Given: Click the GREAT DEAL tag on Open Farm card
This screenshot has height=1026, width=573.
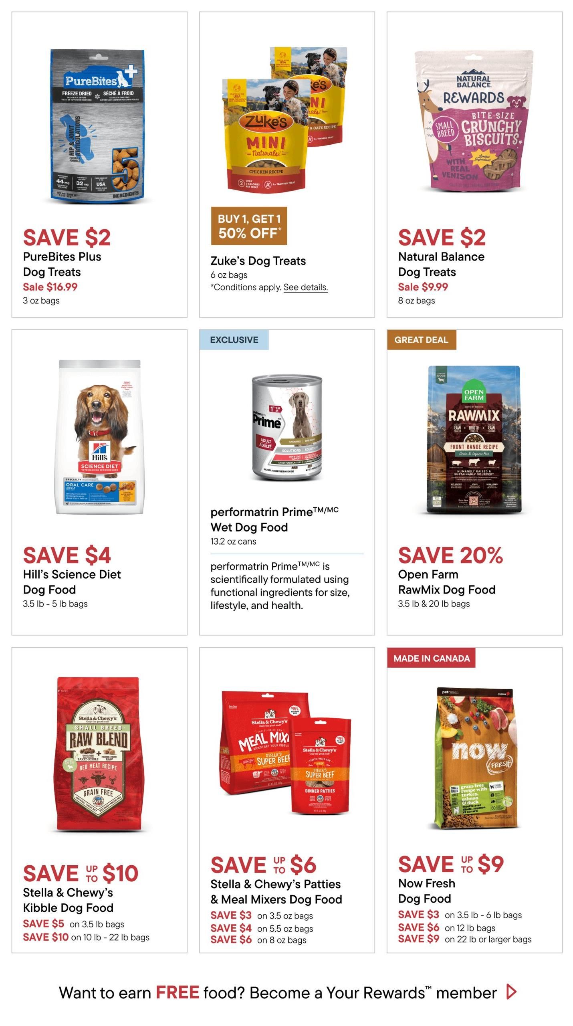Looking at the screenshot, I should tap(422, 340).
